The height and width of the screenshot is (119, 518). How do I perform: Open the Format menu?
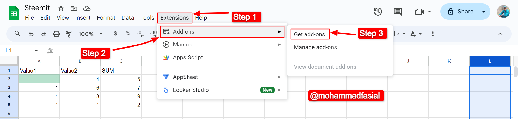point(106,18)
